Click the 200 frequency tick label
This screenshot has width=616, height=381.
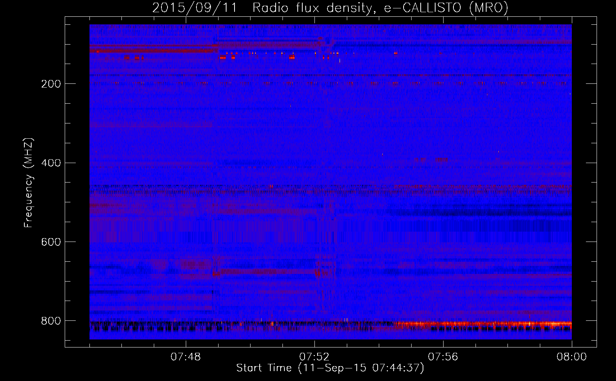(51, 84)
